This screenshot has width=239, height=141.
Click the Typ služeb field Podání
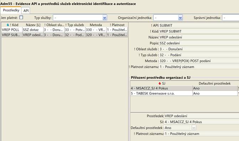pos(199,55)
